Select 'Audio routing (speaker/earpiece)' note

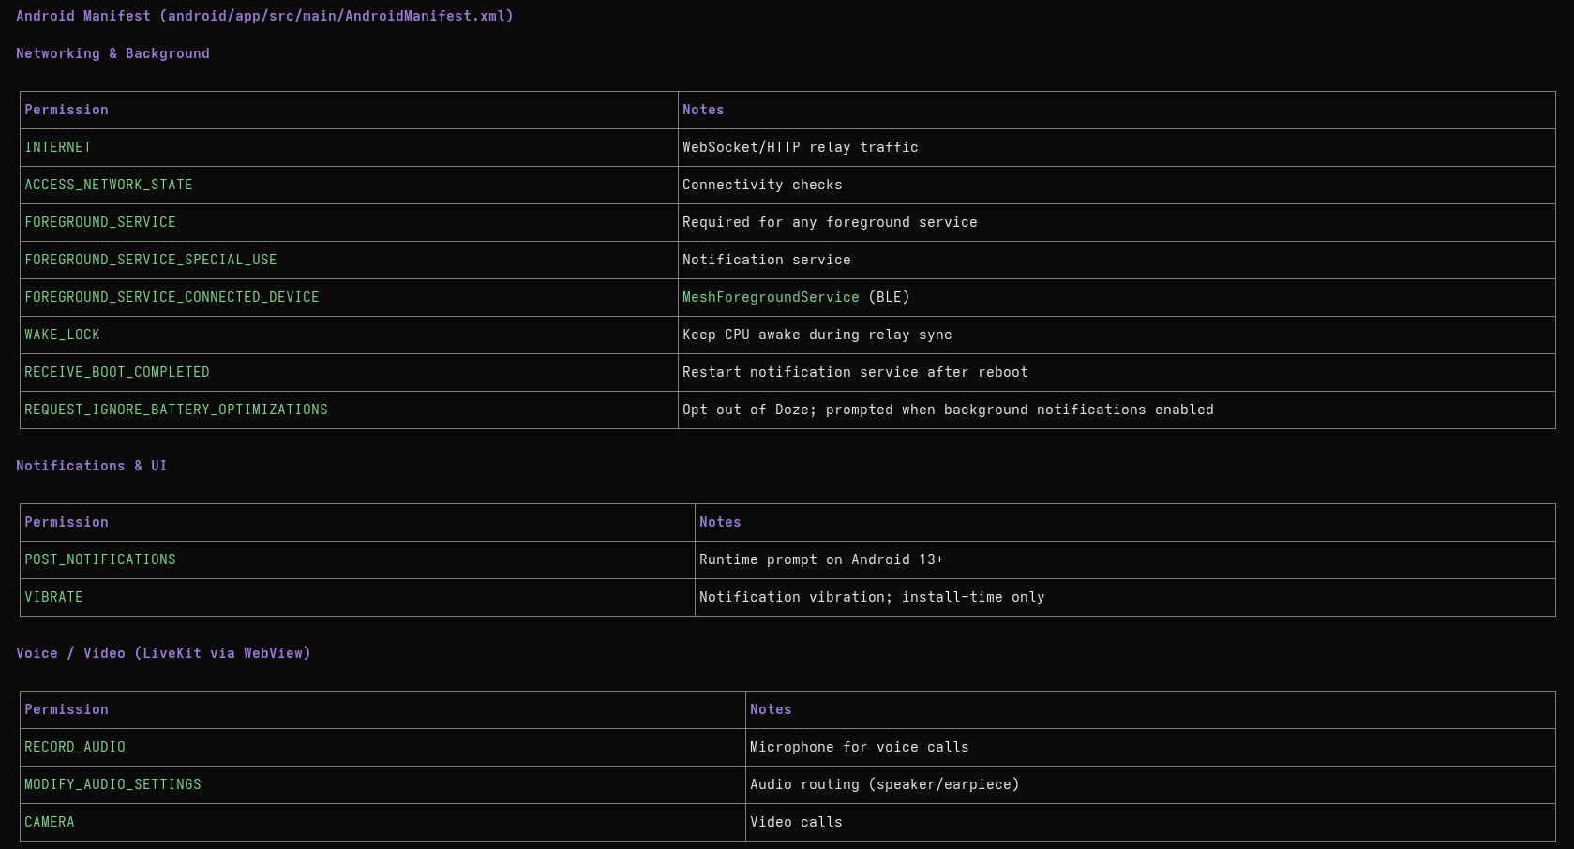[885, 784]
